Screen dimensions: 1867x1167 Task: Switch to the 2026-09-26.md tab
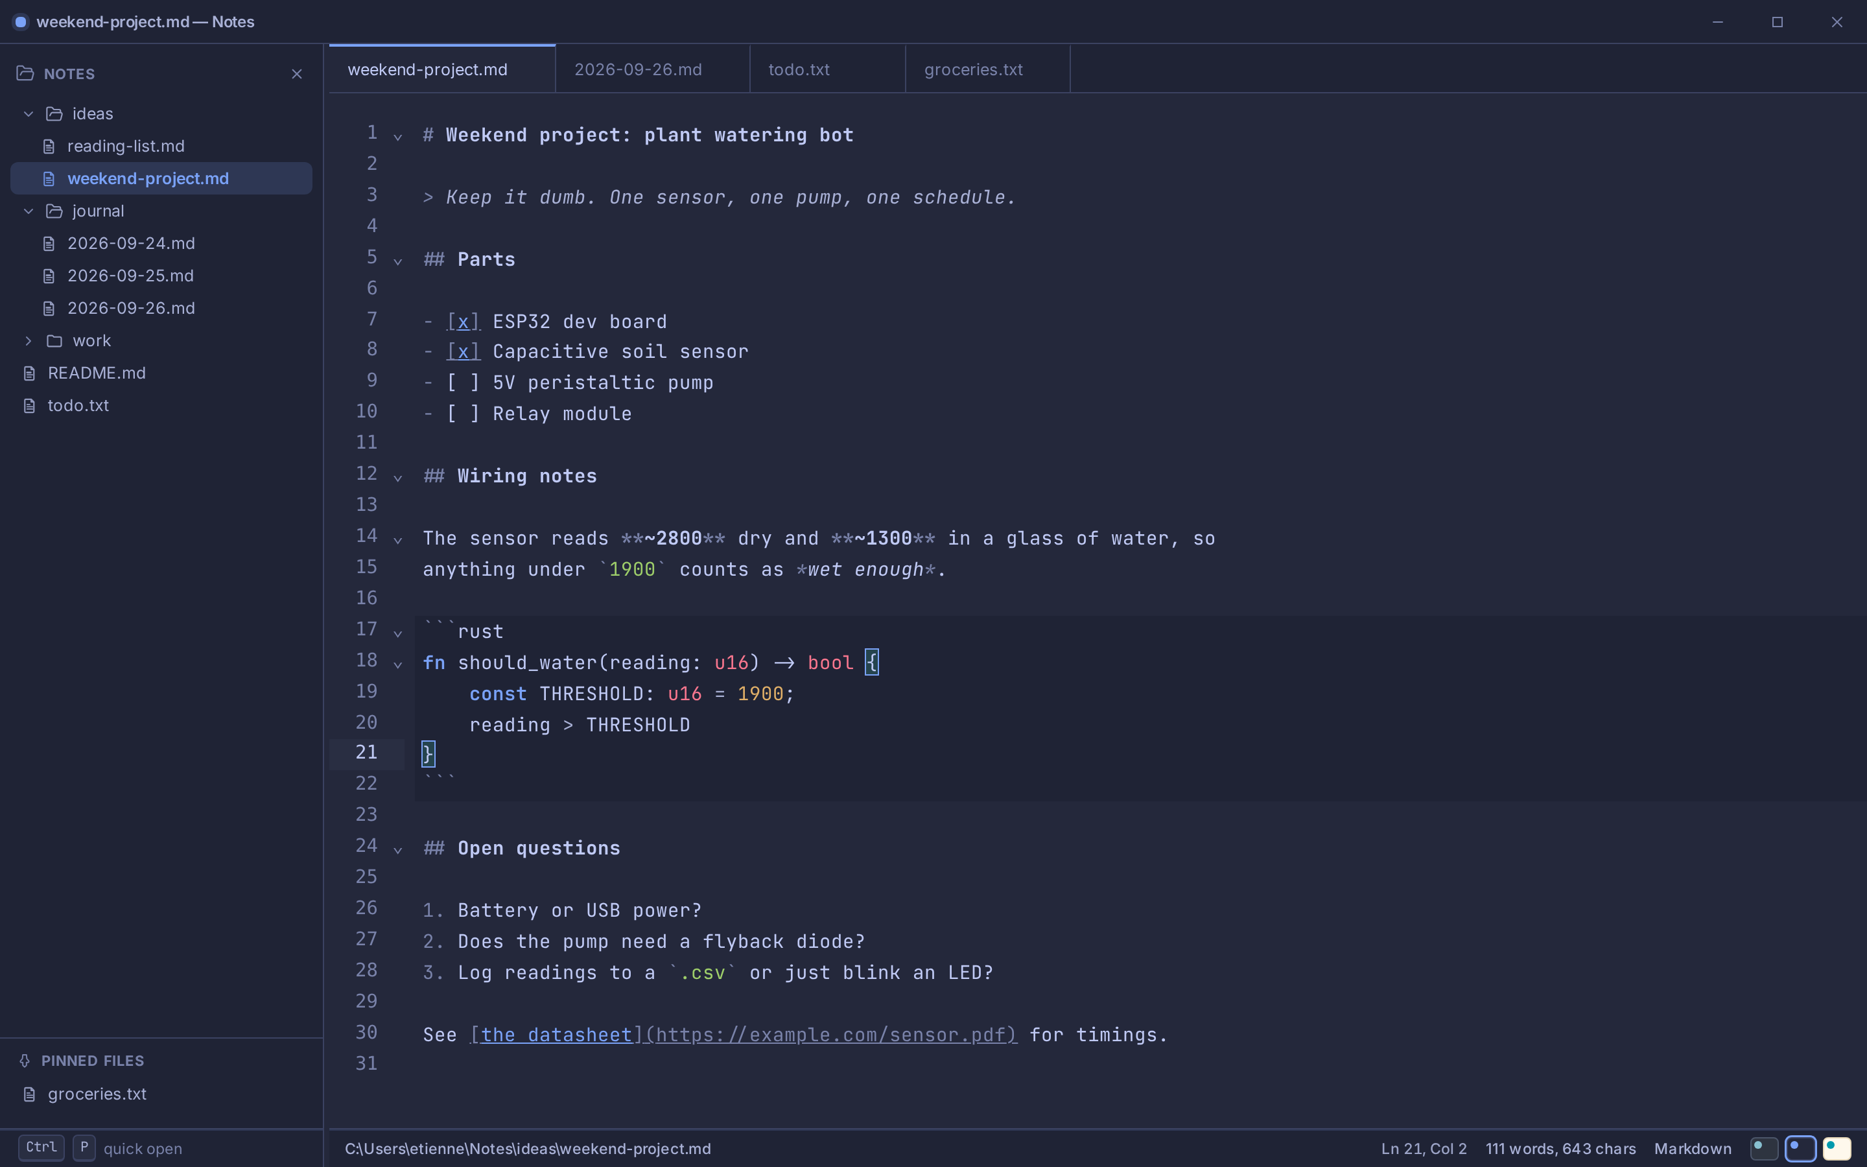(x=653, y=69)
